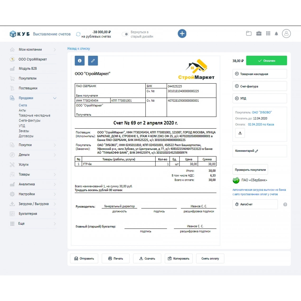The image size is (301, 301).
Task: Edit the invoice with the pencil button
Action: point(93,61)
